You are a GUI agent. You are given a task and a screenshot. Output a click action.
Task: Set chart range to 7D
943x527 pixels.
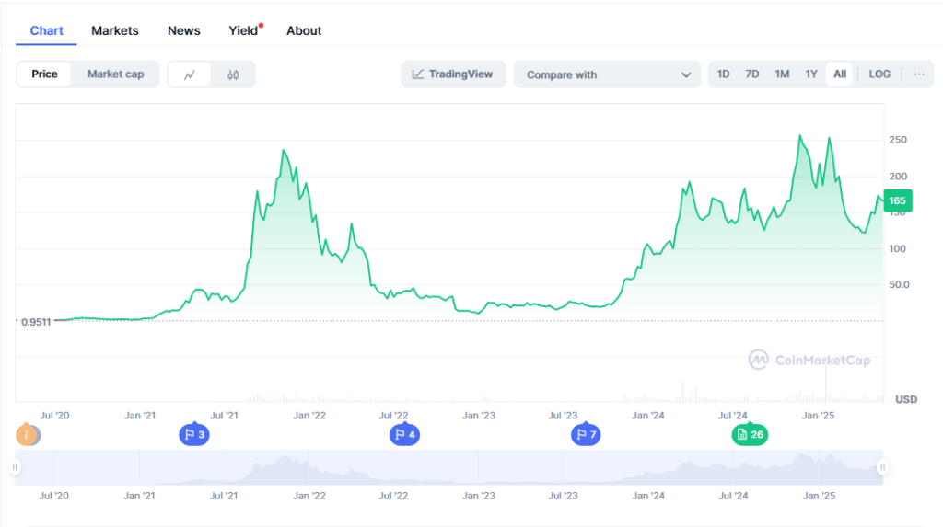pyautogui.click(x=751, y=74)
